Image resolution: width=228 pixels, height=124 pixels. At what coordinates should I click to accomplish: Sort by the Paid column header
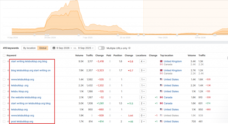tap(109, 55)
